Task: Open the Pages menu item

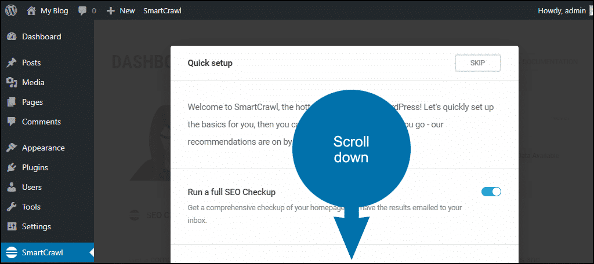Action: pyautogui.click(x=32, y=102)
